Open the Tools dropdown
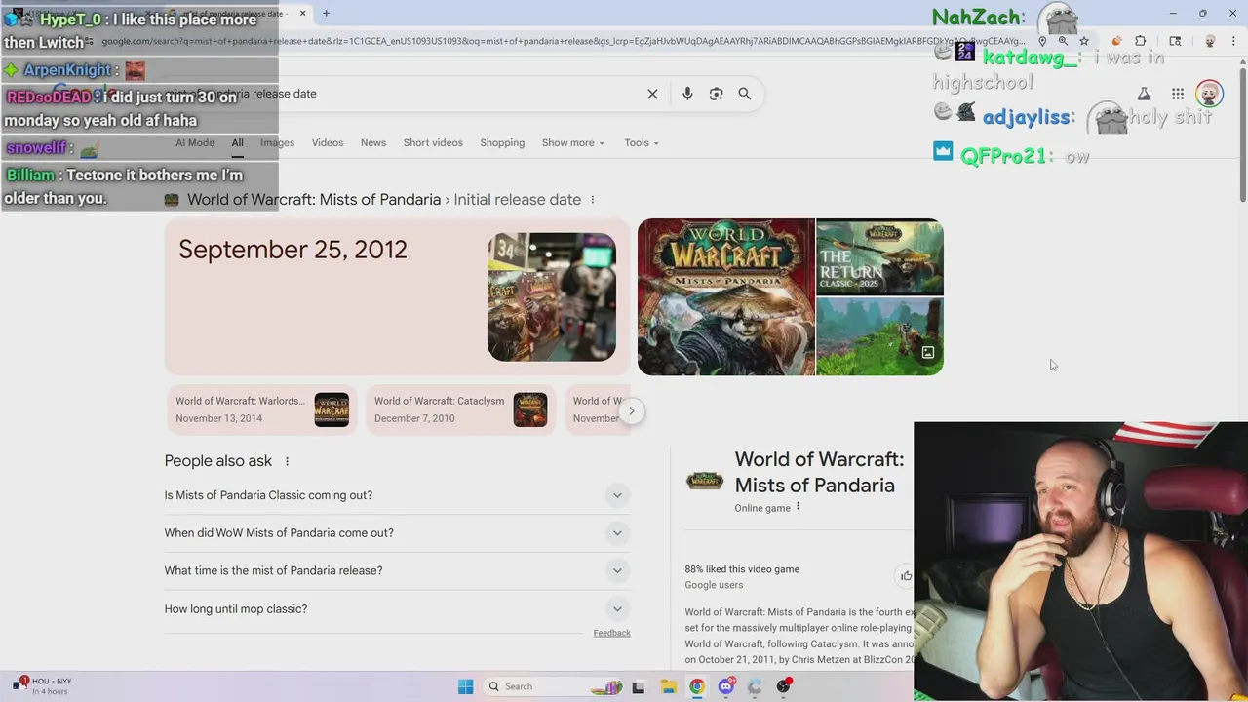Screen dimensions: 1248x702 tap(642, 143)
